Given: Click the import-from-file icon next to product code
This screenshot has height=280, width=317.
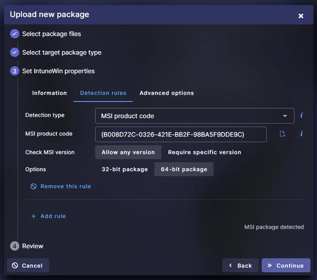Looking at the screenshot, I should pos(283,134).
